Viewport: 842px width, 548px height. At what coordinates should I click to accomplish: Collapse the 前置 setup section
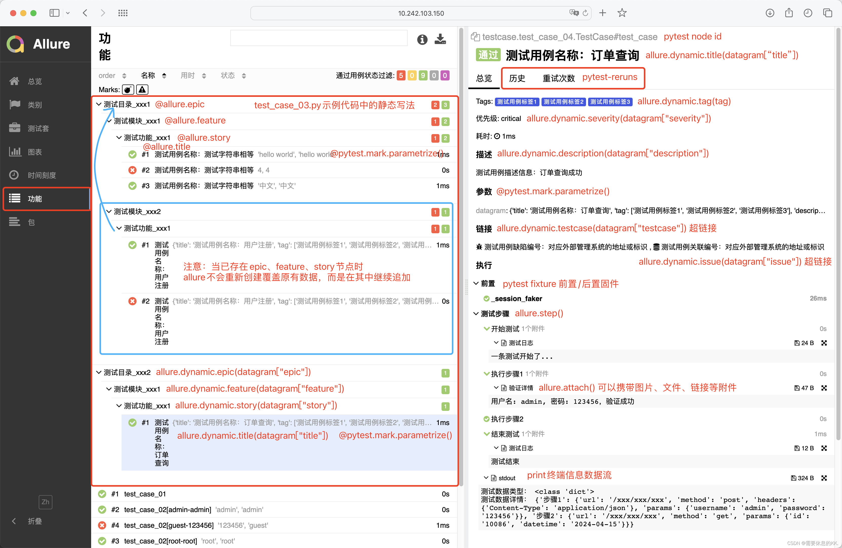click(x=476, y=283)
